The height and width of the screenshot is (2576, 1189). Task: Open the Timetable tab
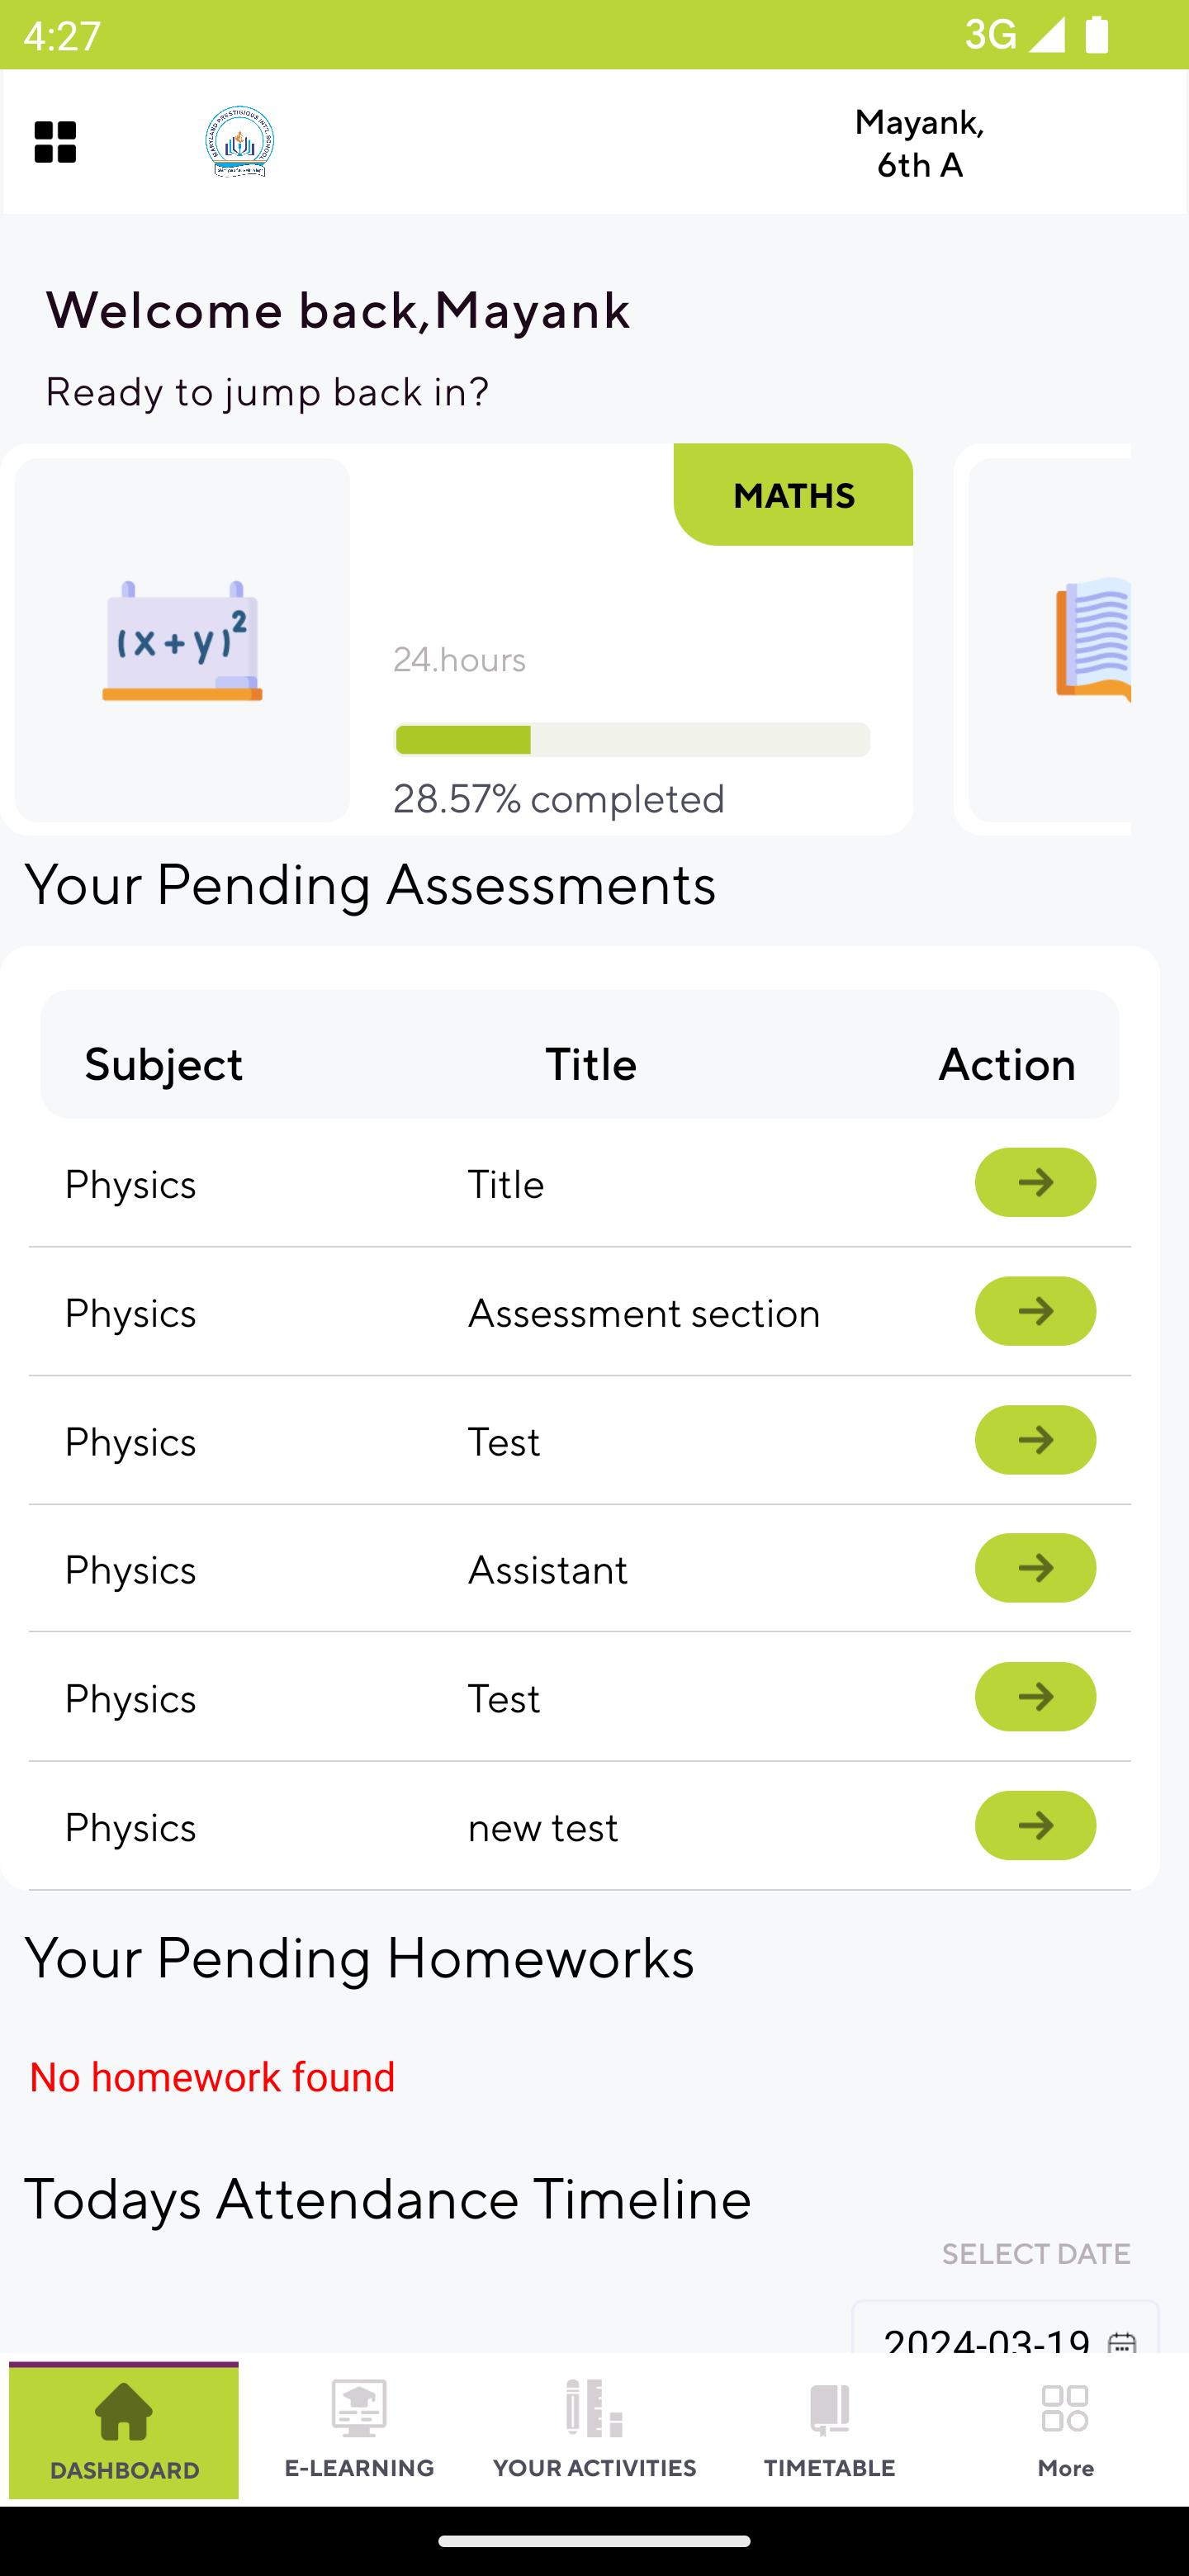[829, 2430]
